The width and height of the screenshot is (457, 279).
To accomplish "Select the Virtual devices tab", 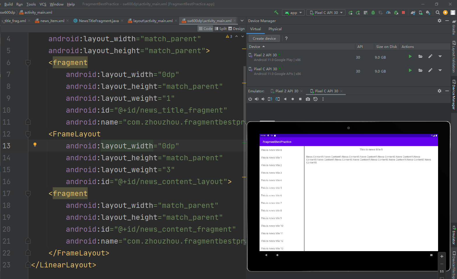I will pyautogui.click(x=255, y=29).
